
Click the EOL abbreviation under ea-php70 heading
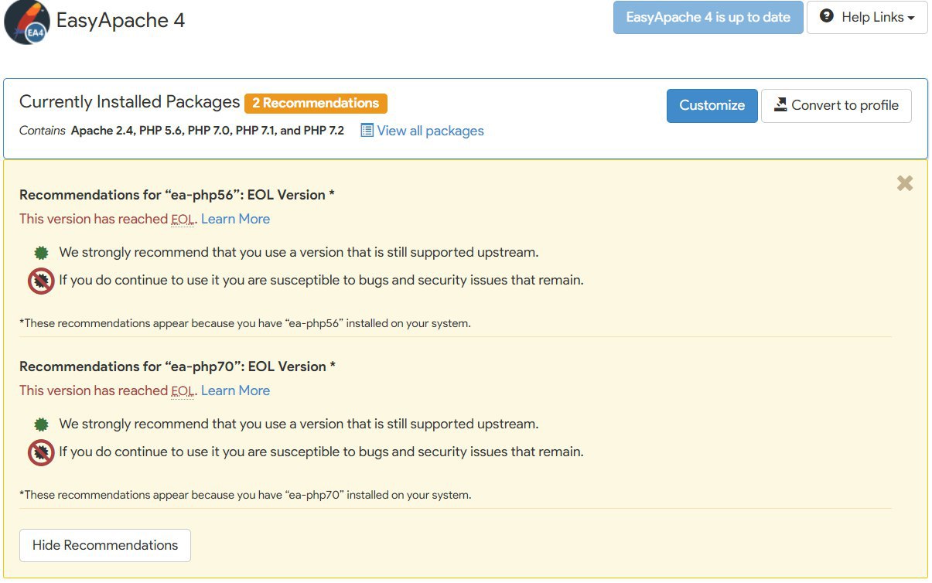coord(183,391)
